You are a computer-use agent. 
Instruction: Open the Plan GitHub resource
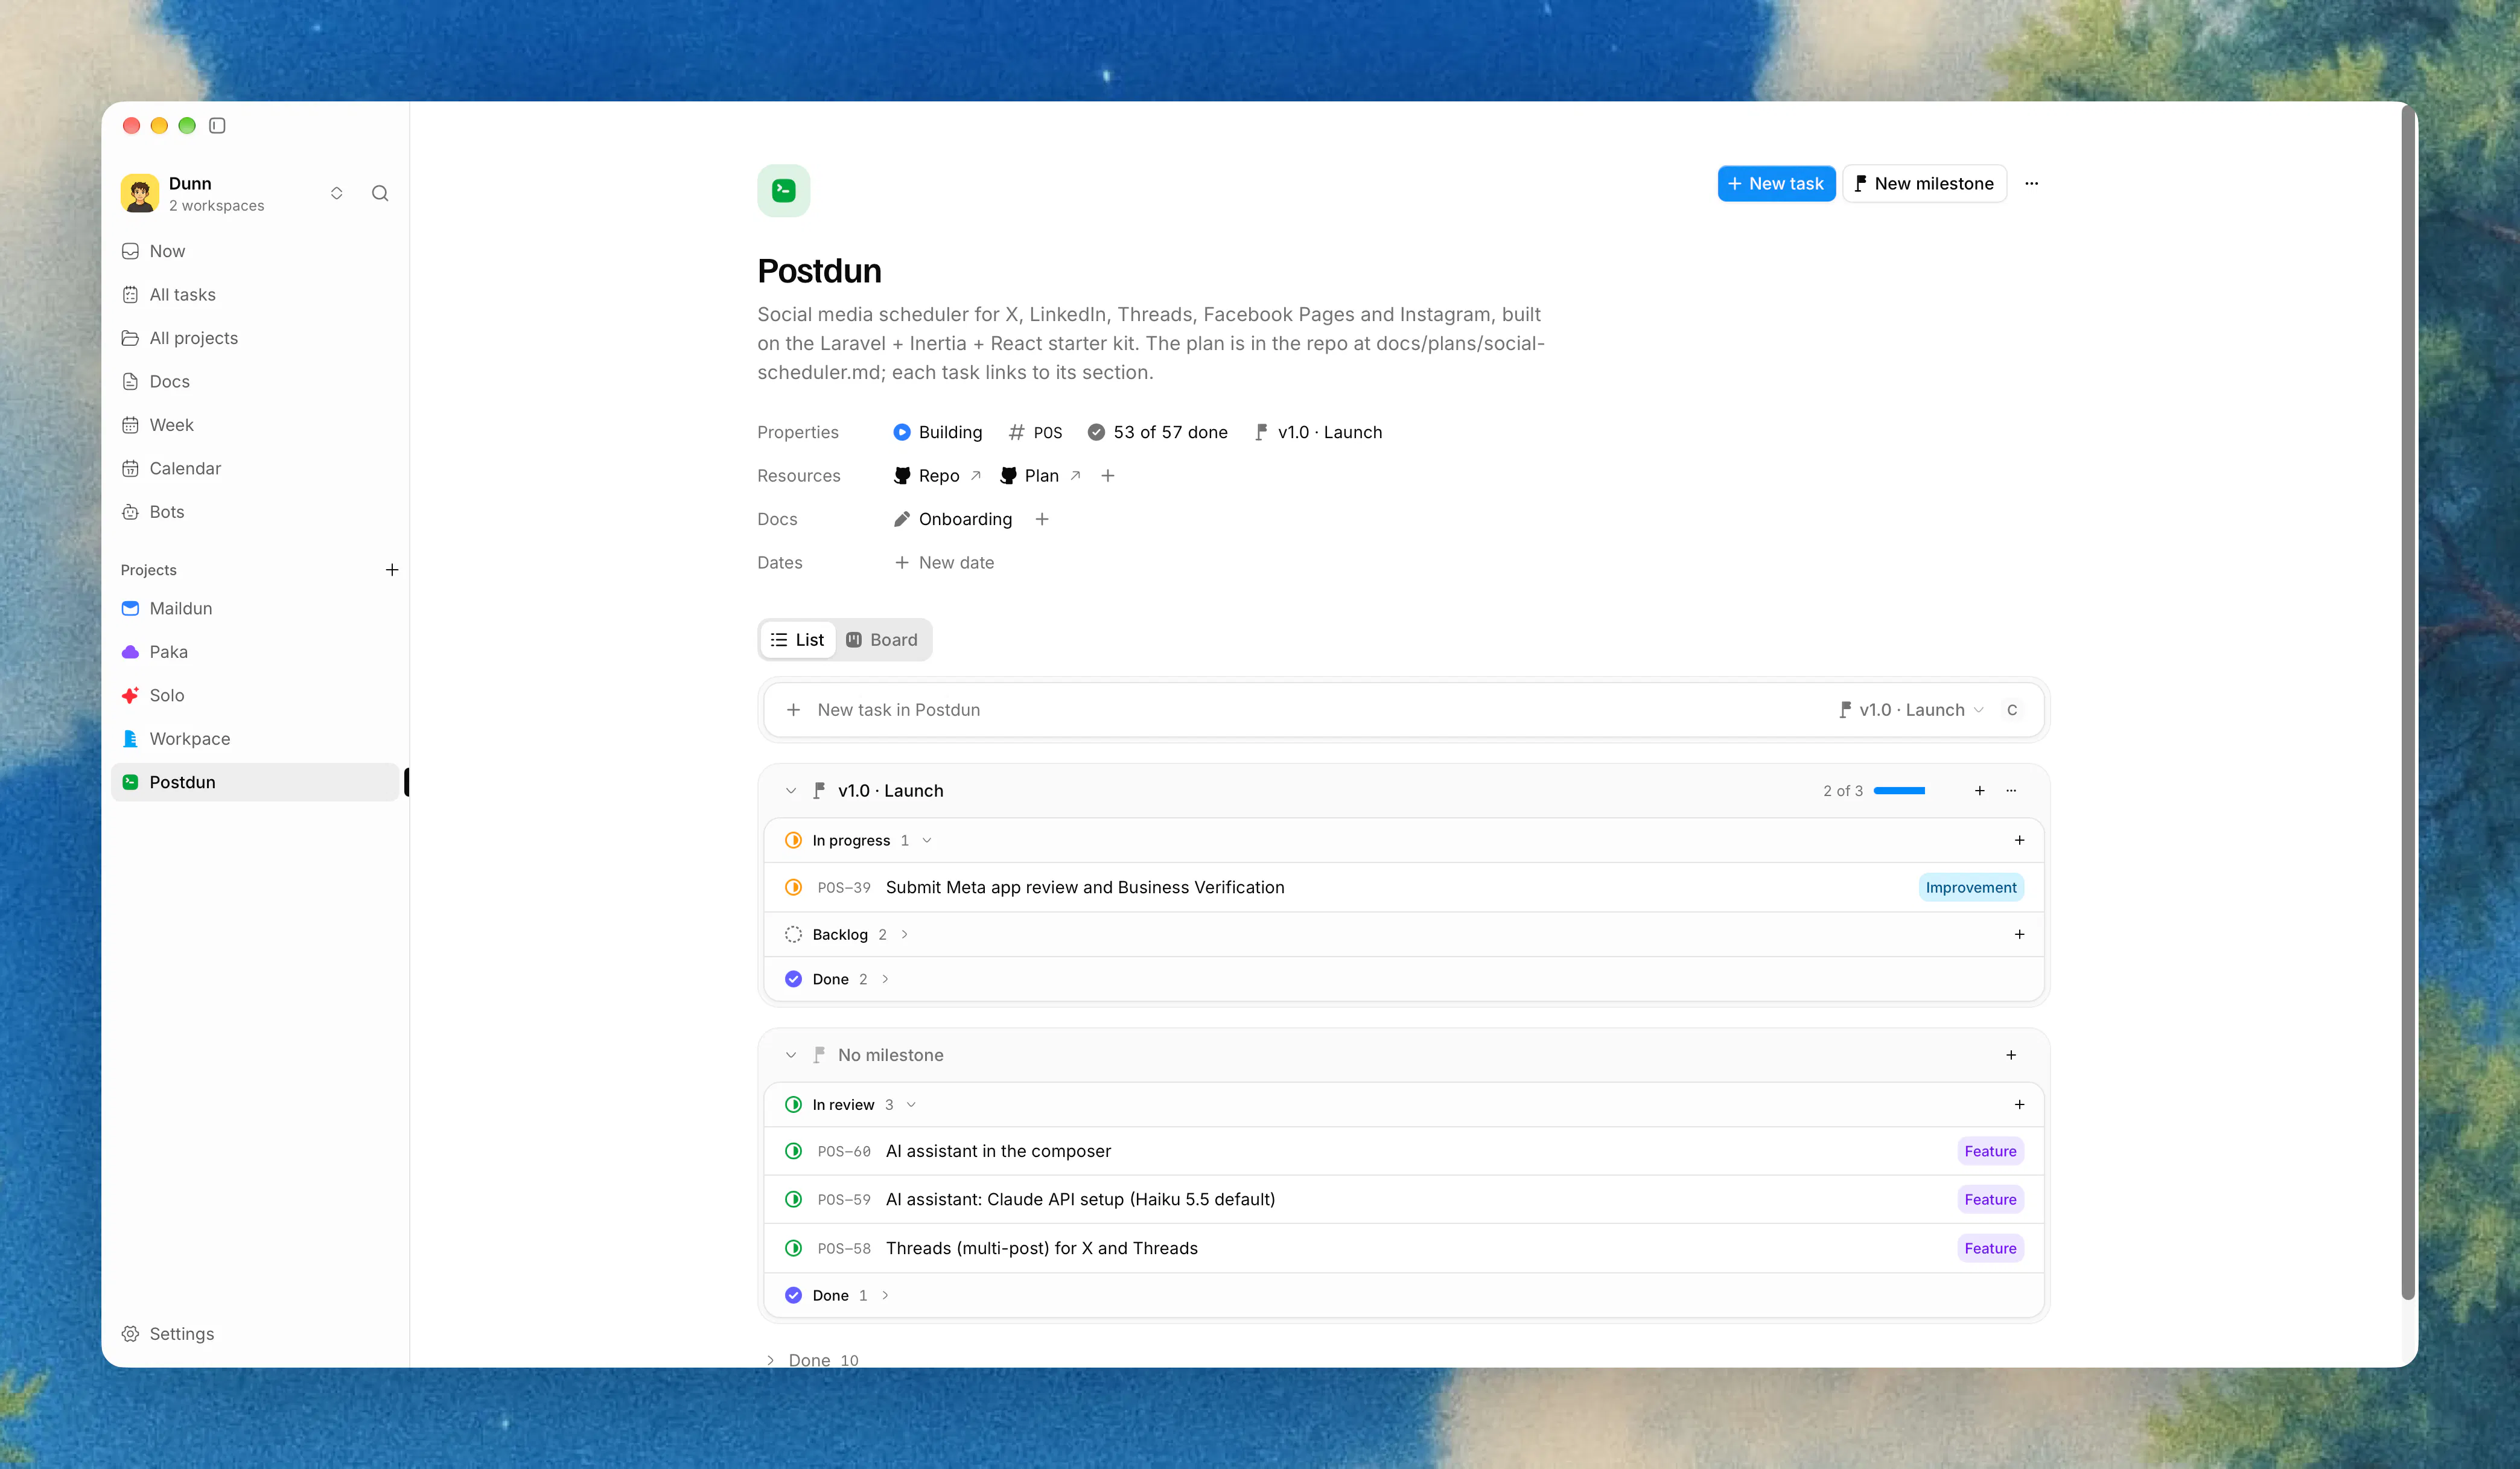tap(1041, 475)
